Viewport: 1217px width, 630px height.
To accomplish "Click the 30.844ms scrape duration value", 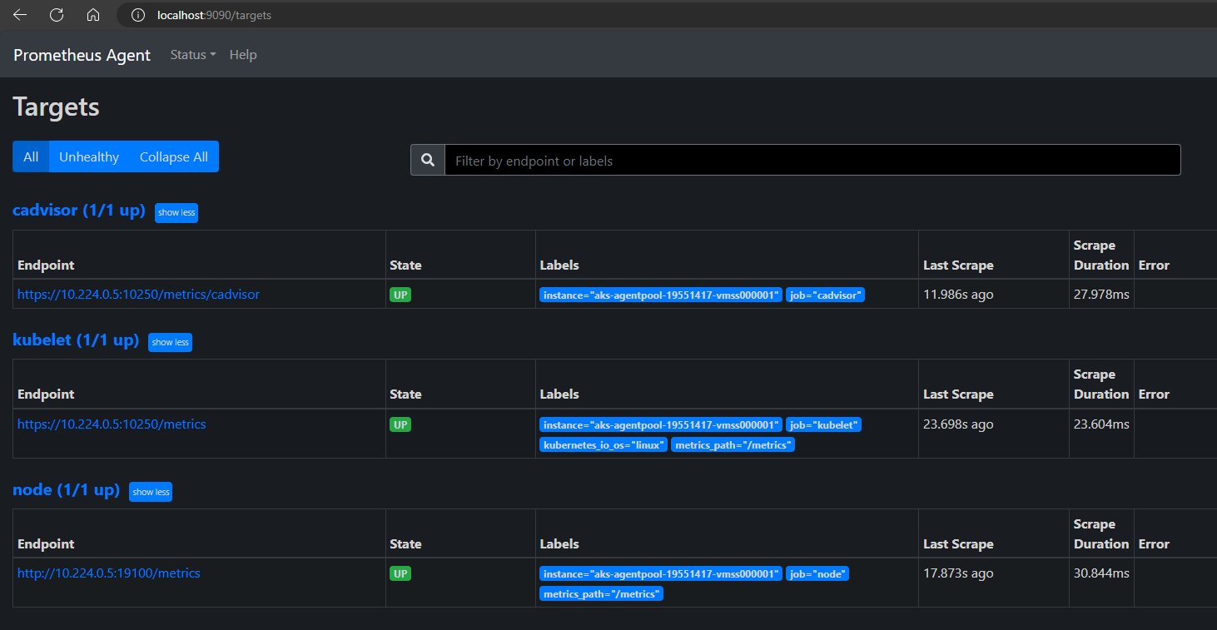I will pyautogui.click(x=1101, y=573).
